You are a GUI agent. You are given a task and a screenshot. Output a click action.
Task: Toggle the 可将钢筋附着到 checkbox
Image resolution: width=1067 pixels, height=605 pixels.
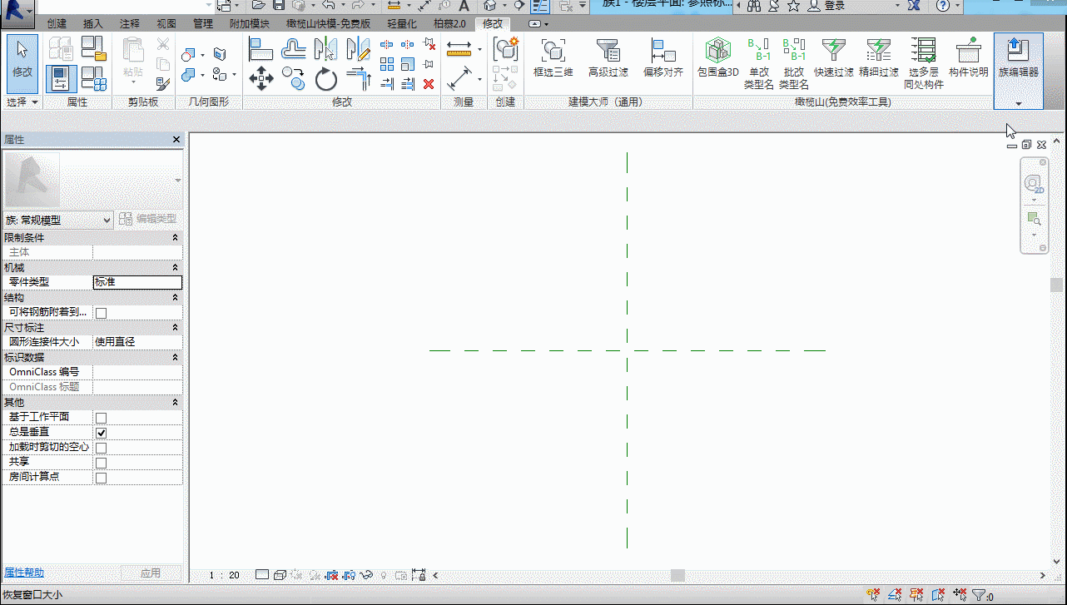[x=101, y=313]
